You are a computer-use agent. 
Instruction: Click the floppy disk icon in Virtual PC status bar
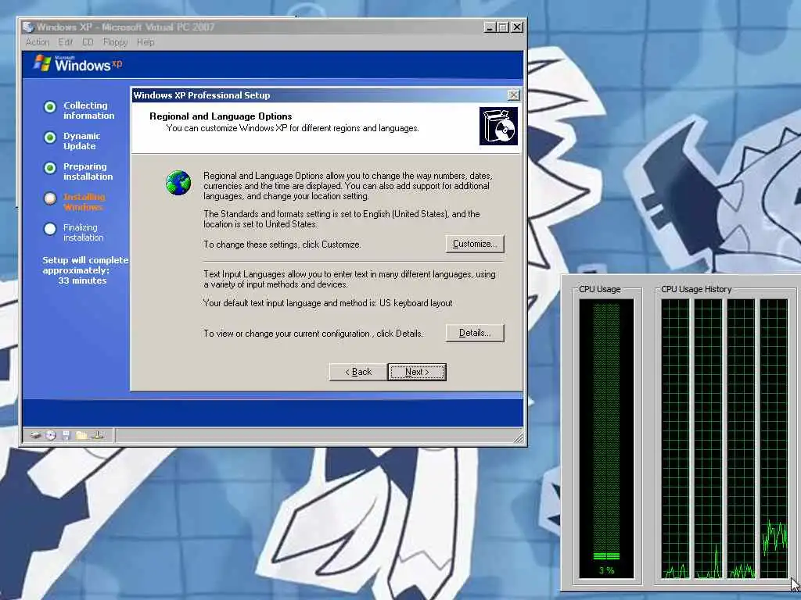click(x=66, y=435)
